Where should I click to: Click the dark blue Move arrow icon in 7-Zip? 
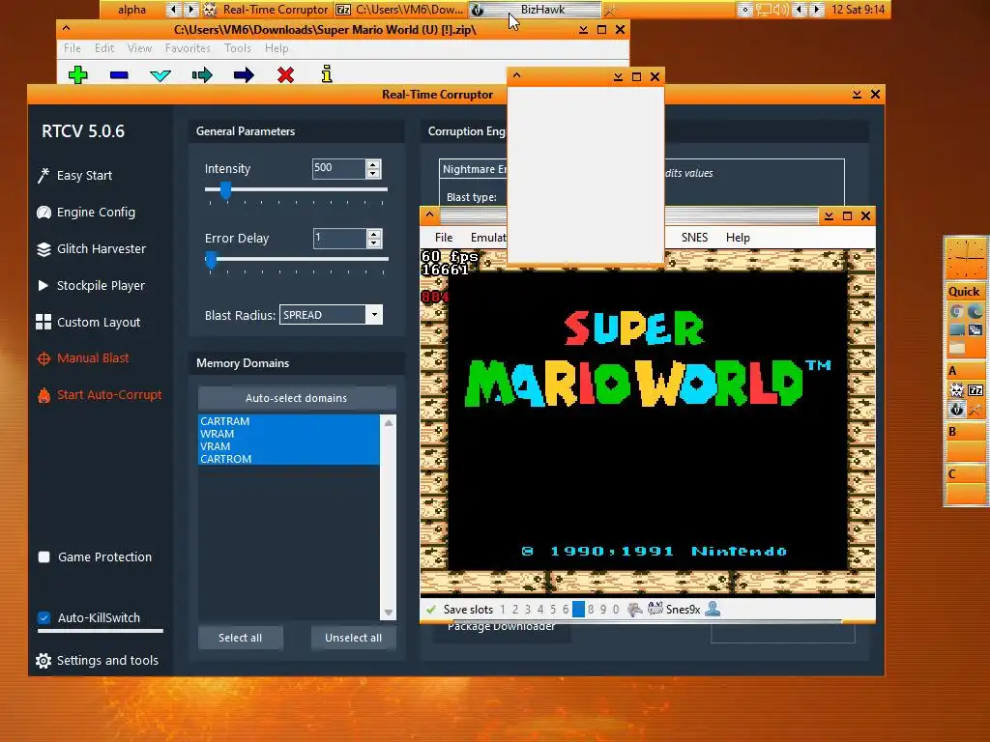click(x=244, y=75)
